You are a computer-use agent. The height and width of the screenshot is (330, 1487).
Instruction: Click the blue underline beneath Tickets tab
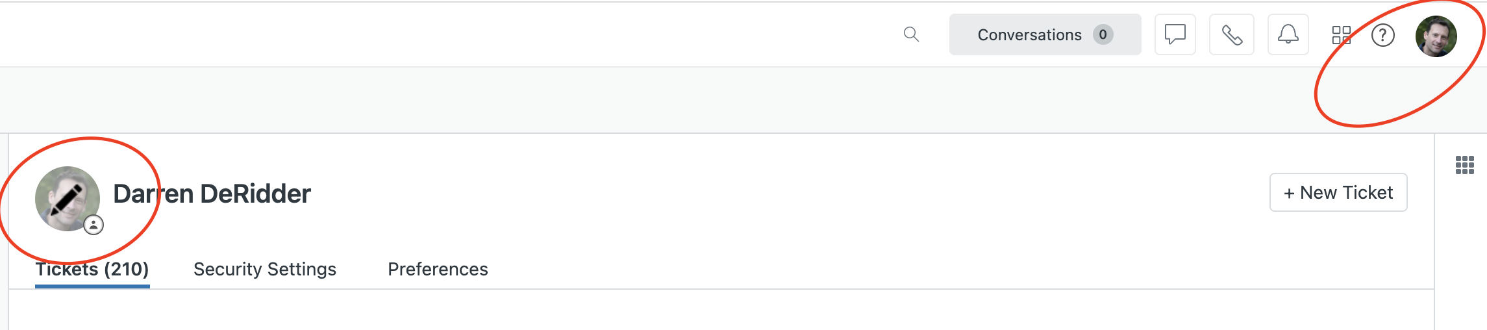tap(92, 286)
